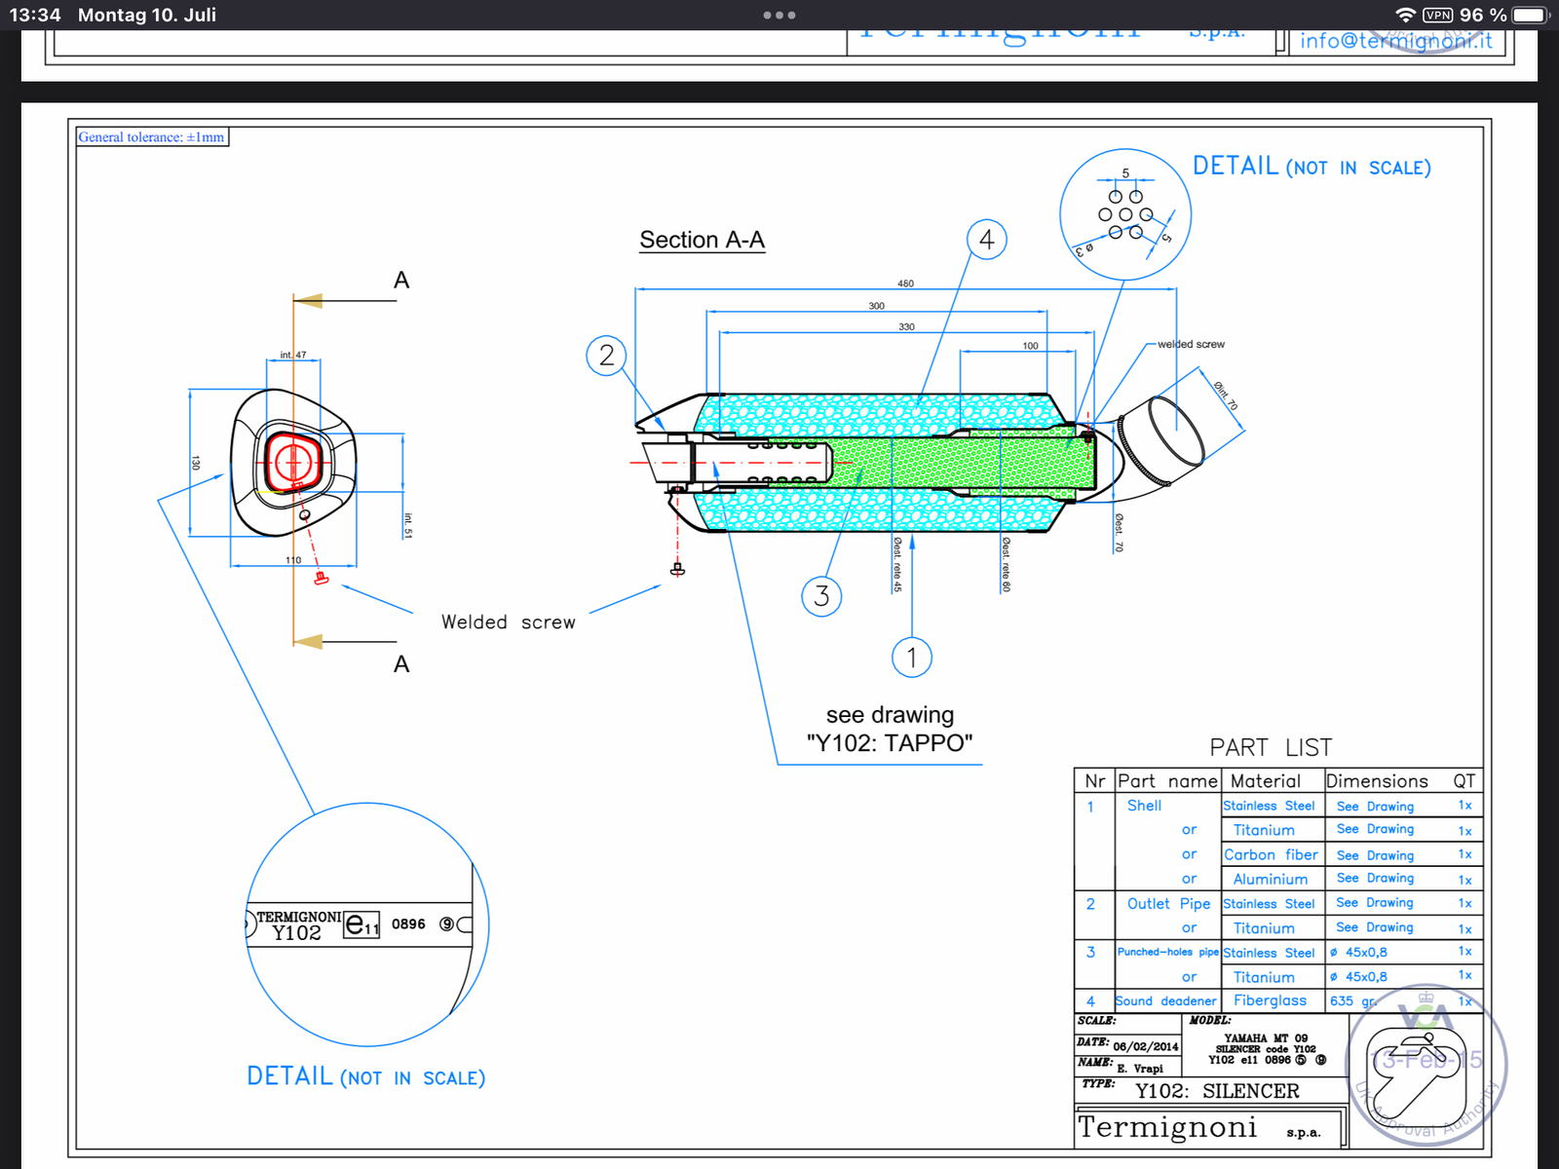The width and height of the screenshot is (1559, 1169).
Task: Click the 'Section A-A' underlined heading
Action: (702, 241)
